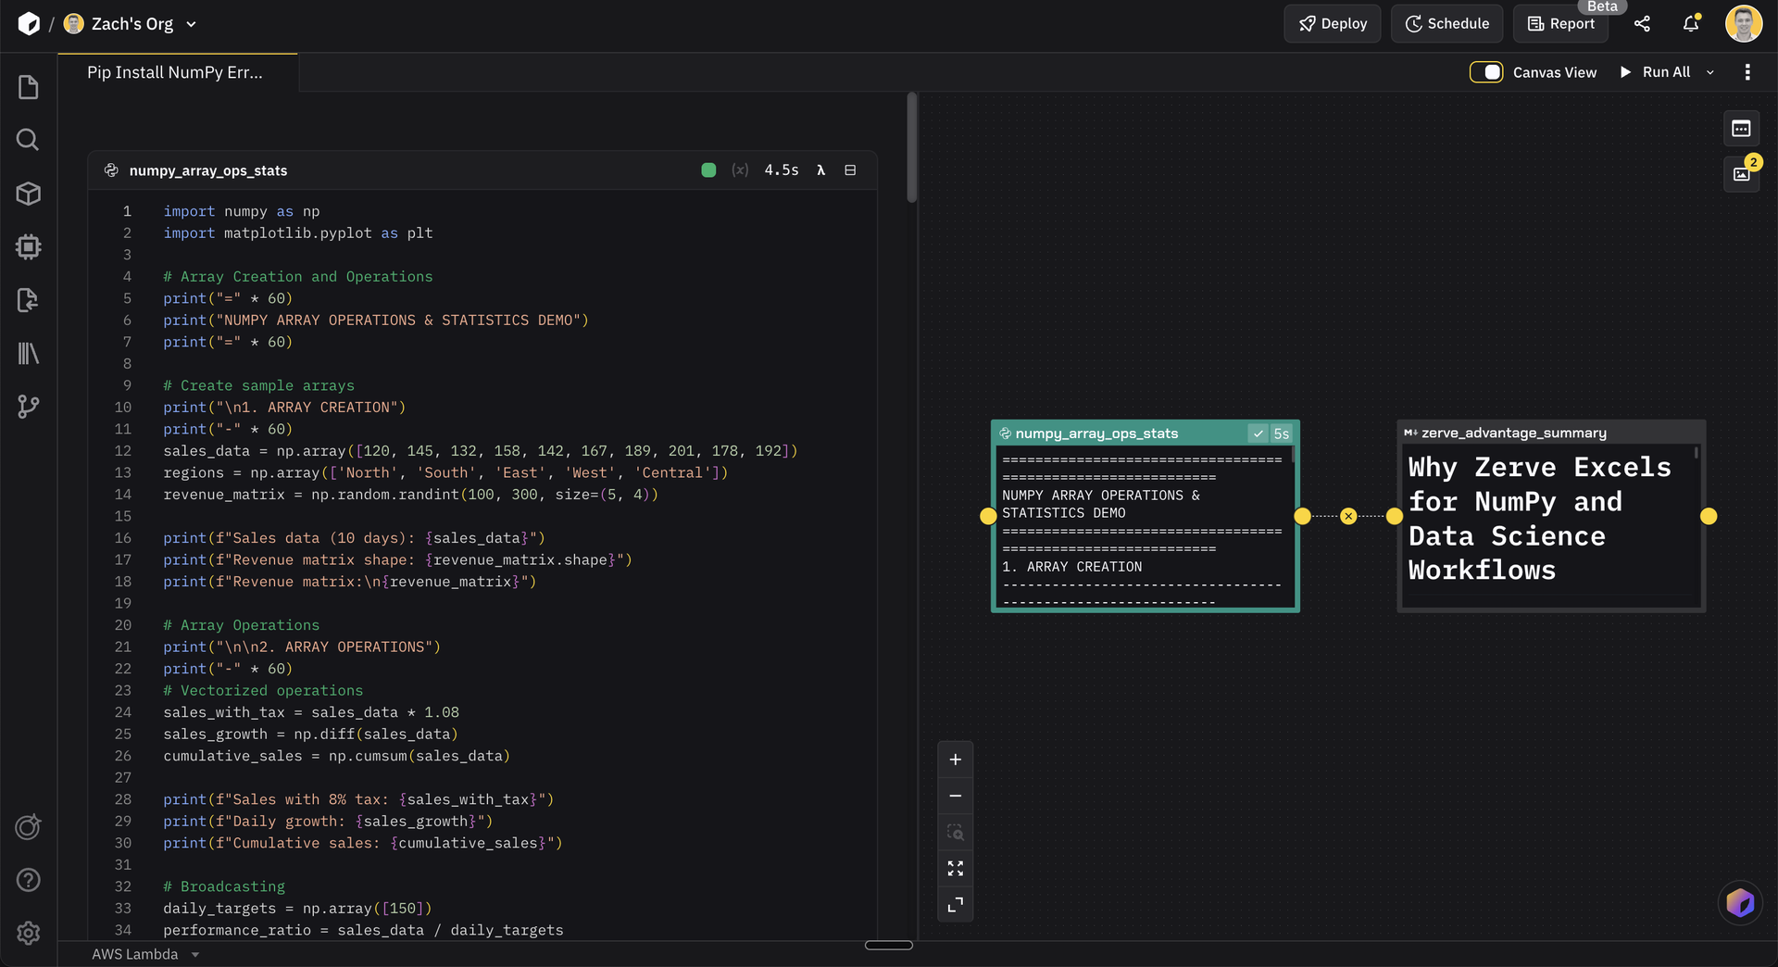
Task: Open the library books icon in sidebar
Action: [x=29, y=353]
